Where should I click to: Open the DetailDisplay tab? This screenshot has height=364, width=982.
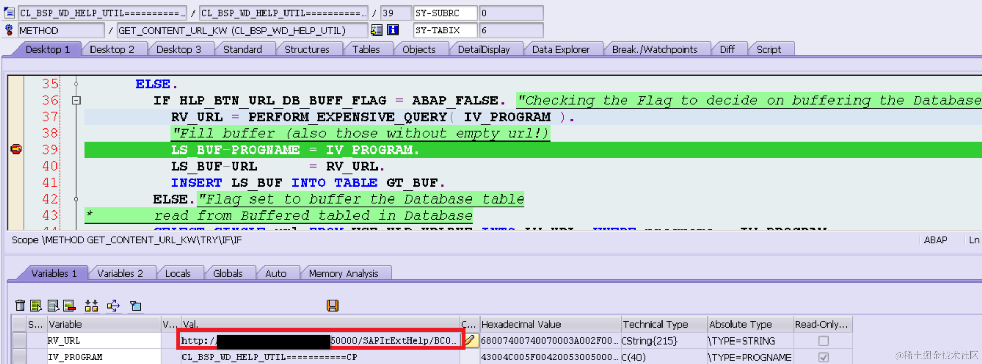click(x=484, y=49)
